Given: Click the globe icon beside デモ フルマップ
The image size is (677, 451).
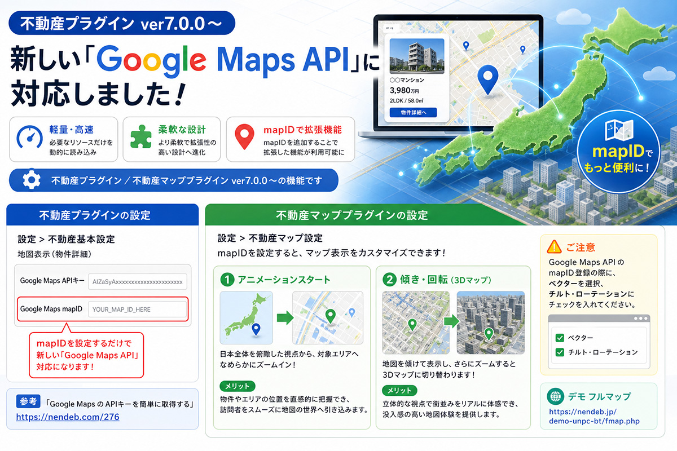Looking at the screenshot, I should point(556,396).
